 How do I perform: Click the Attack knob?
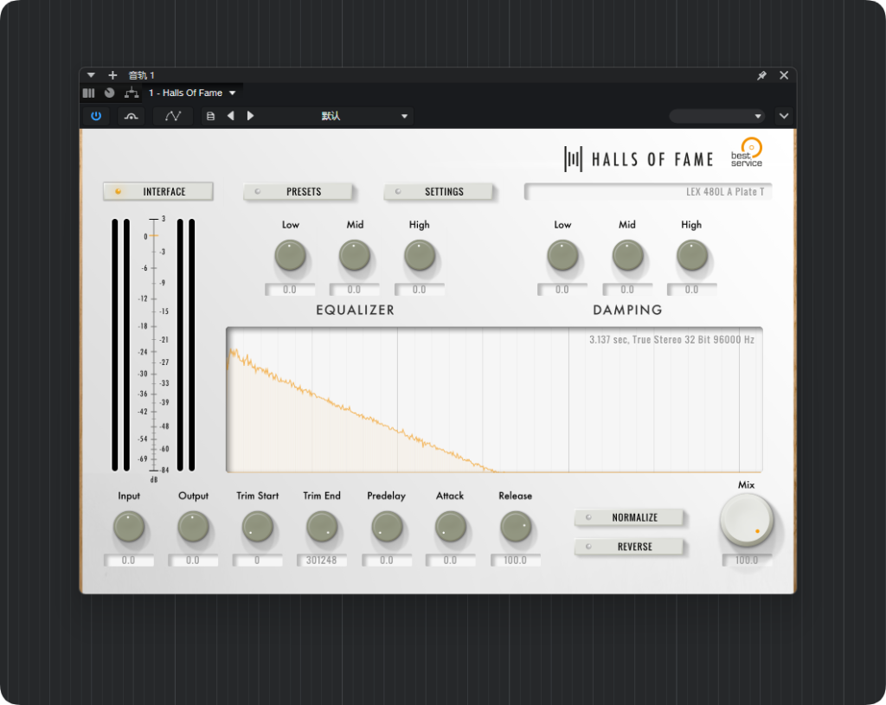pyautogui.click(x=450, y=527)
